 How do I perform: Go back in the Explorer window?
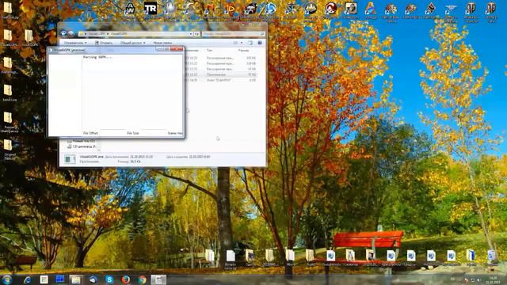(63, 33)
